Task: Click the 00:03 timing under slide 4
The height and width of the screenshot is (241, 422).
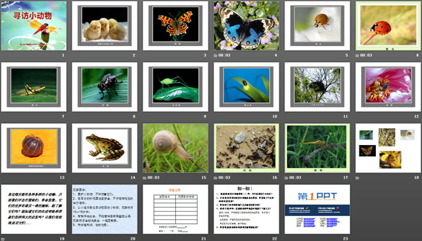Action: pos(224,56)
